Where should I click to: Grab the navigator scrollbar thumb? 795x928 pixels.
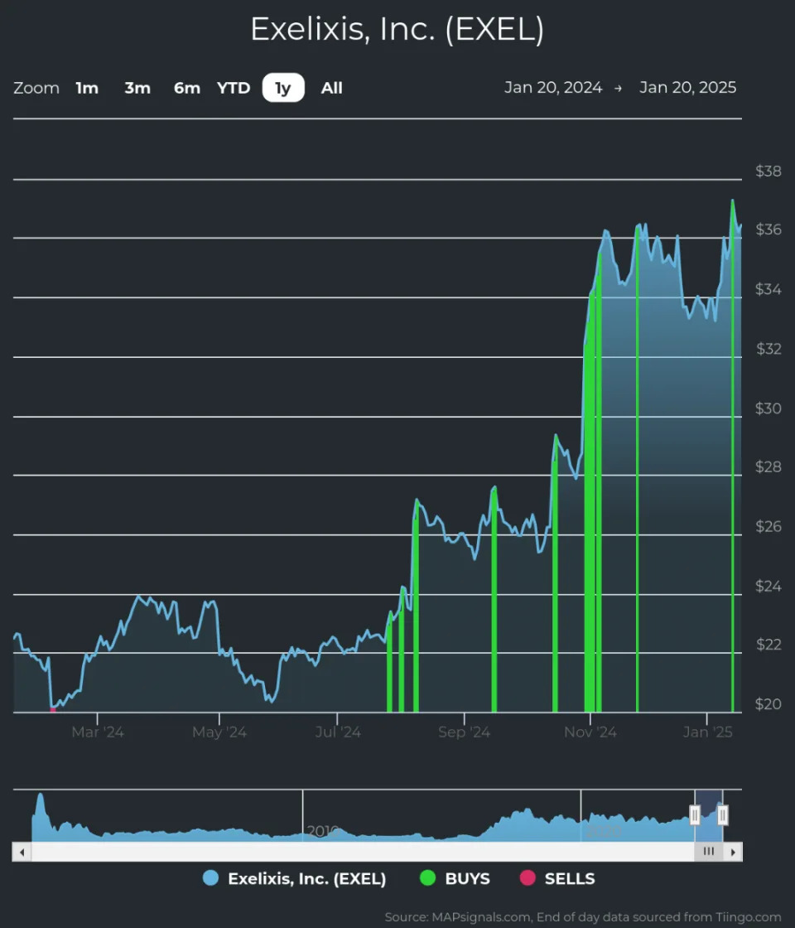coord(709,852)
